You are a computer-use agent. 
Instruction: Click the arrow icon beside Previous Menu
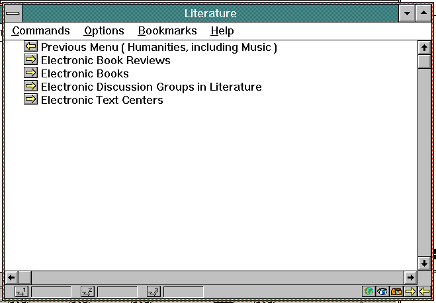(x=30, y=47)
